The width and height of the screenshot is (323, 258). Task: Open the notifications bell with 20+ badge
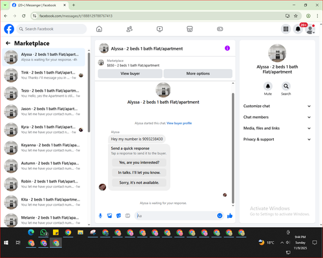[298, 29]
